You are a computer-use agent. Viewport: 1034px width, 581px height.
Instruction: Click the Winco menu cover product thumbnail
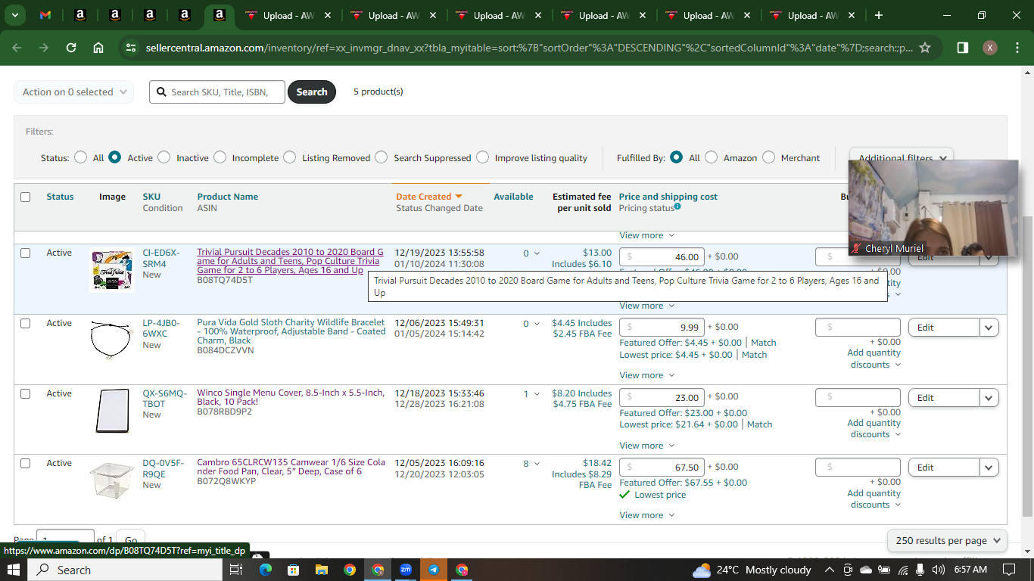[x=112, y=411]
